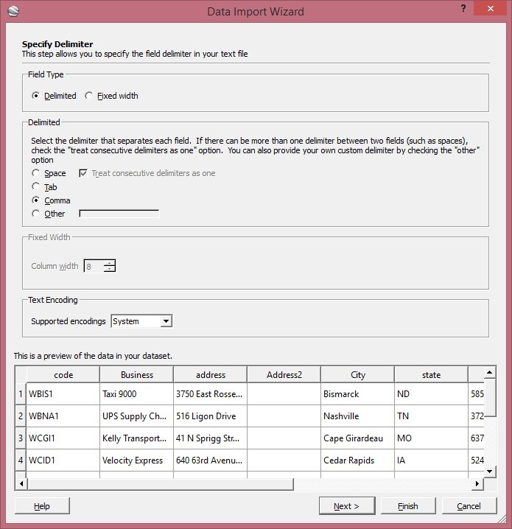This screenshot has height=529, width=512.
Task: Click the 3750 East Rosse... address cell
Action: pyautogui.click(x=210, y=393)
